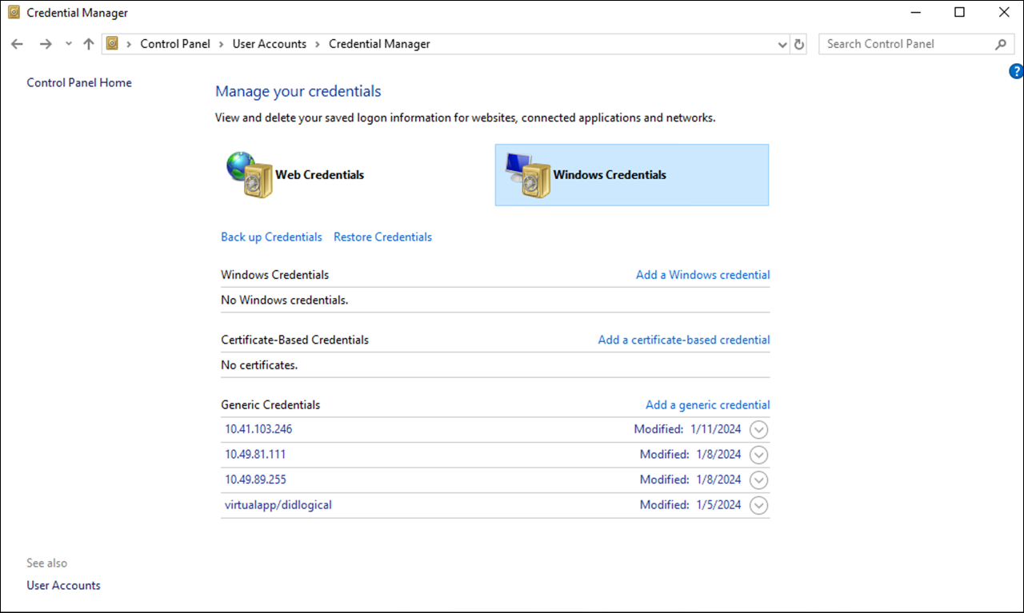Expand the 10.49.89.255 credential chevron
The height and width of the screenshot is (613, 1024).
coord(758,480)
